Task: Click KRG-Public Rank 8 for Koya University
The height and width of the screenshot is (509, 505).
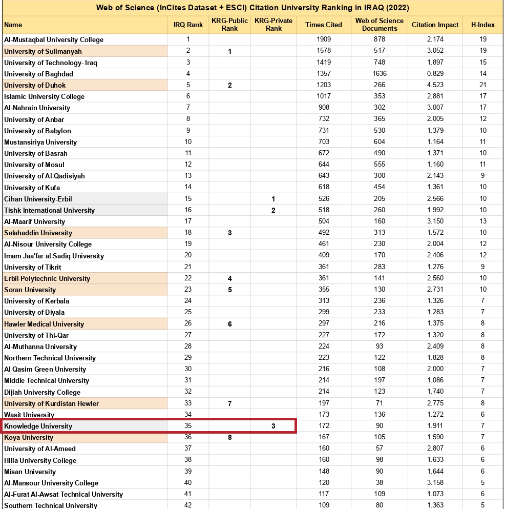Action: point(229,438)
